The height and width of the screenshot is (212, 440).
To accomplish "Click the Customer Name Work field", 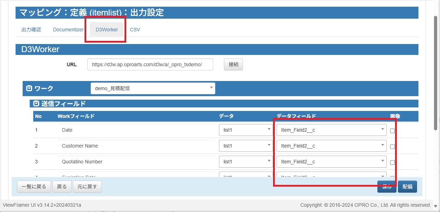I will pos(137,146).
